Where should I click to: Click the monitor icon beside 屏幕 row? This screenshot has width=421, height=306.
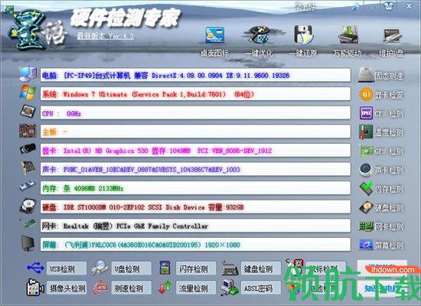pos(28,243)
